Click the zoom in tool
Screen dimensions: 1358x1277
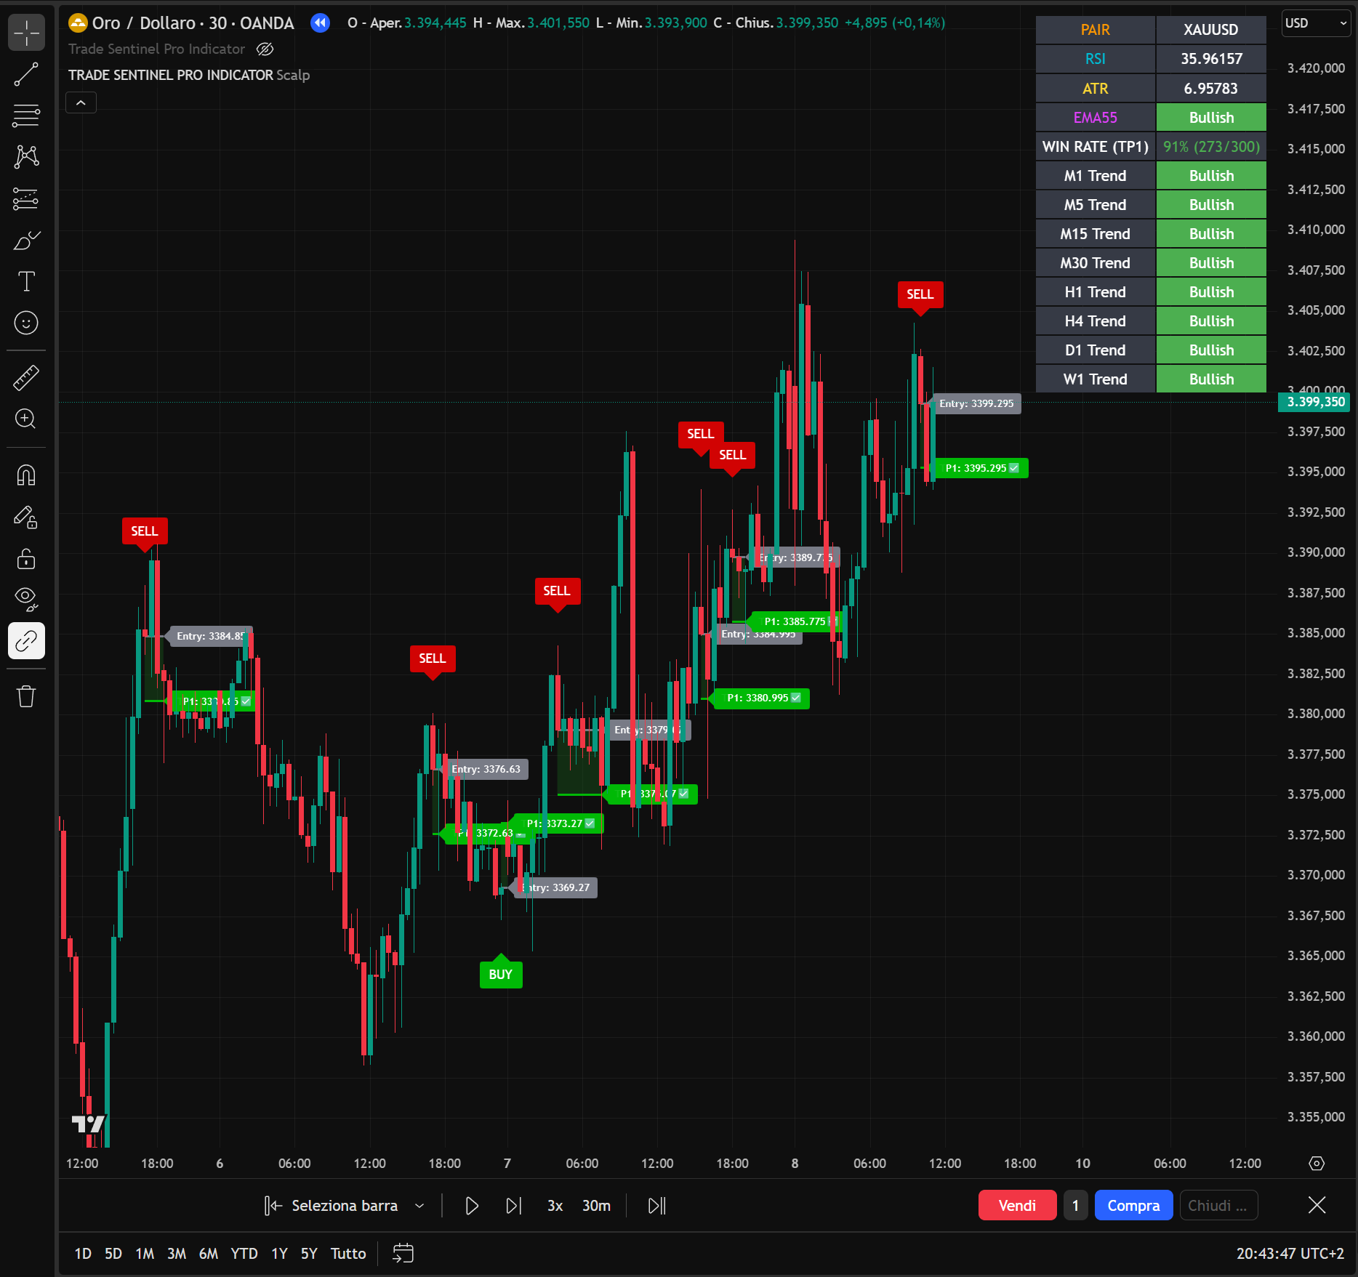pos(26,419)
